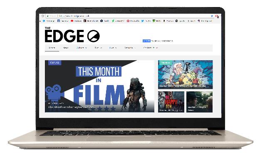Viewport: 260px width, 154px height.
Task: Click The Edge circular logo icon
Action: (93, 36)
